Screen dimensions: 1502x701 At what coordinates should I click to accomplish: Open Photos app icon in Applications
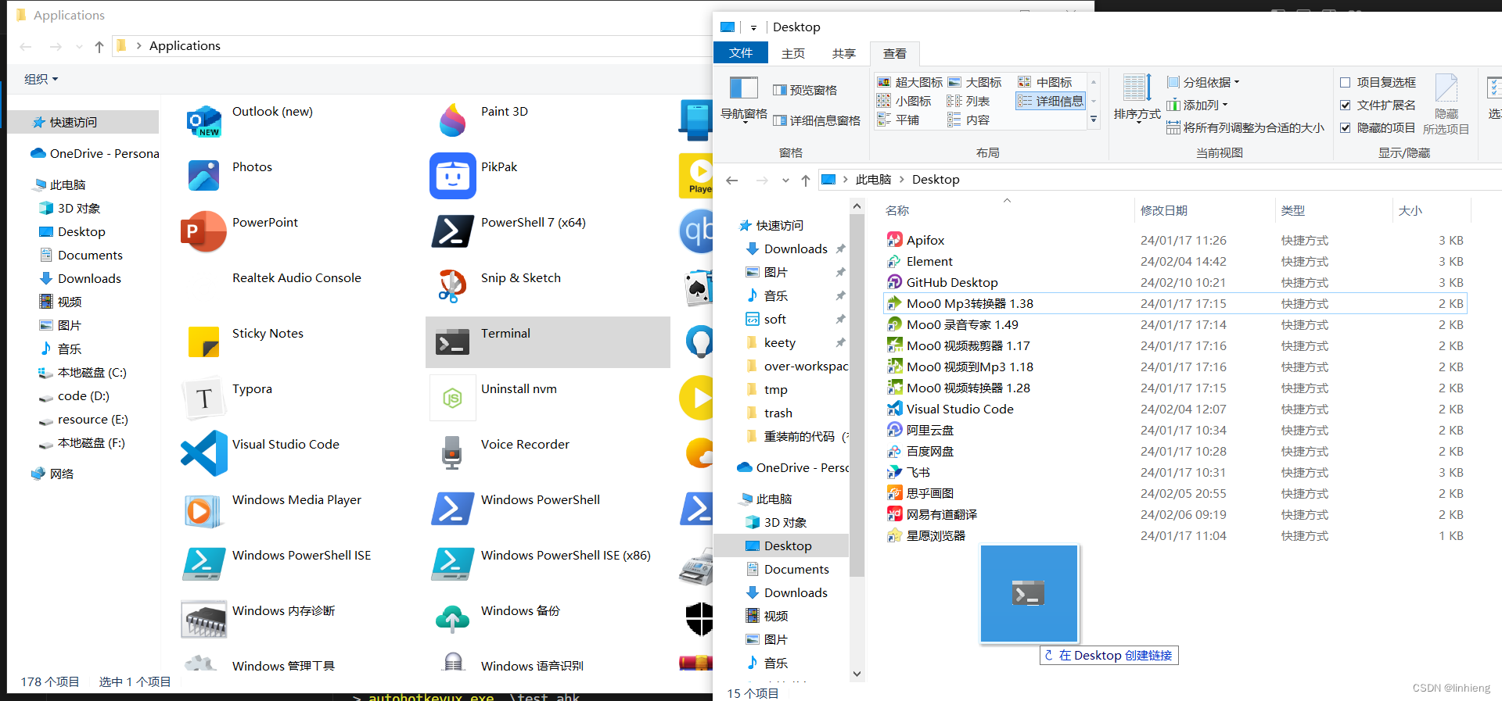pyautogui.click(x=204, y=176)
